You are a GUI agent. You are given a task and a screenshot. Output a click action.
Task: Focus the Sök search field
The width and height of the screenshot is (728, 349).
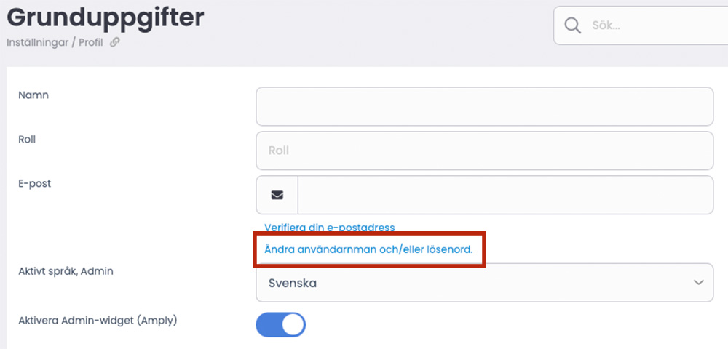point(648,25)
